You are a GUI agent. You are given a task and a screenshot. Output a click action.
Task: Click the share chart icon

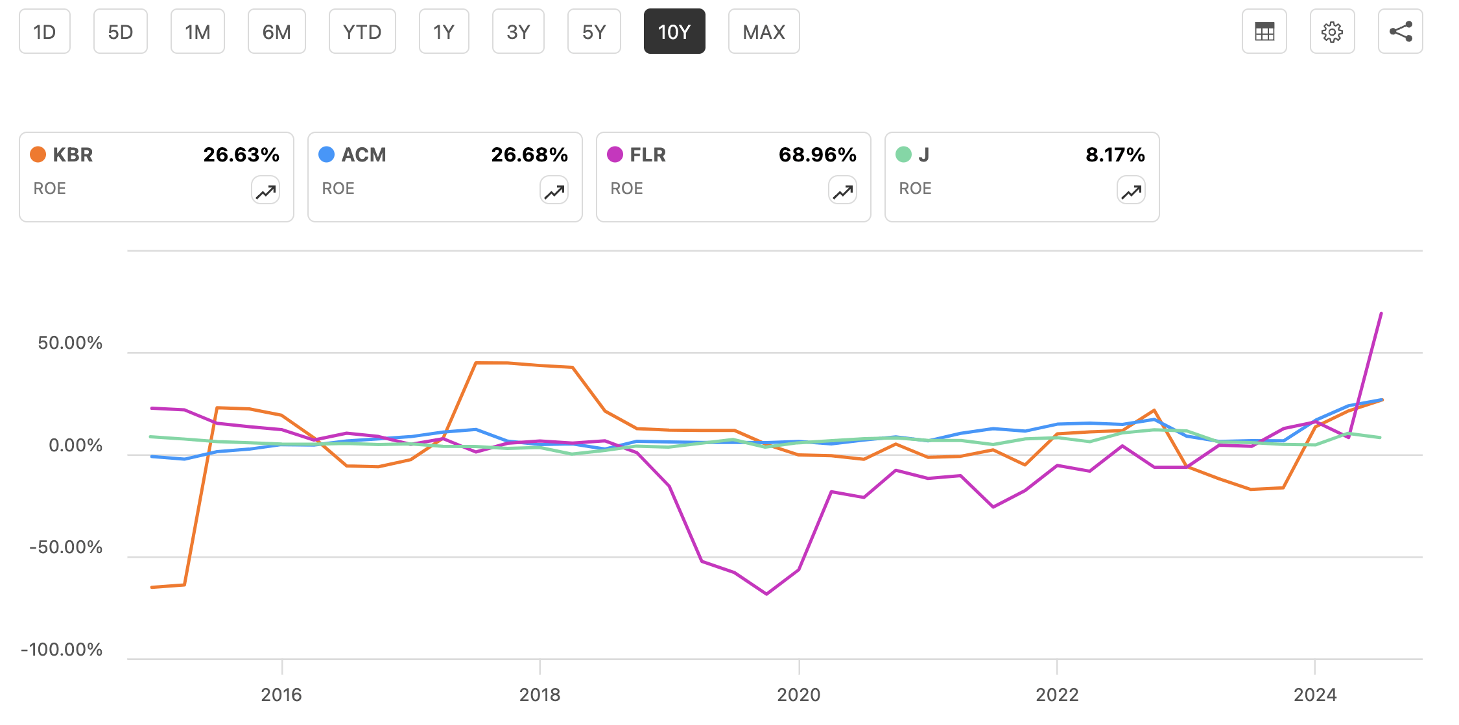click(x=1401, y=31)
